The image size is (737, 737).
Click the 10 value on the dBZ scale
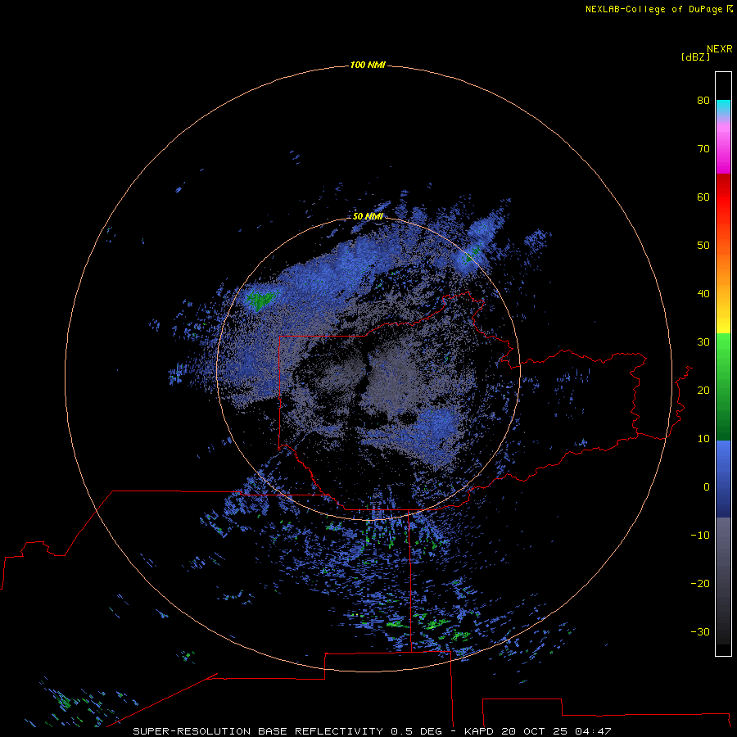click(703, 439)
